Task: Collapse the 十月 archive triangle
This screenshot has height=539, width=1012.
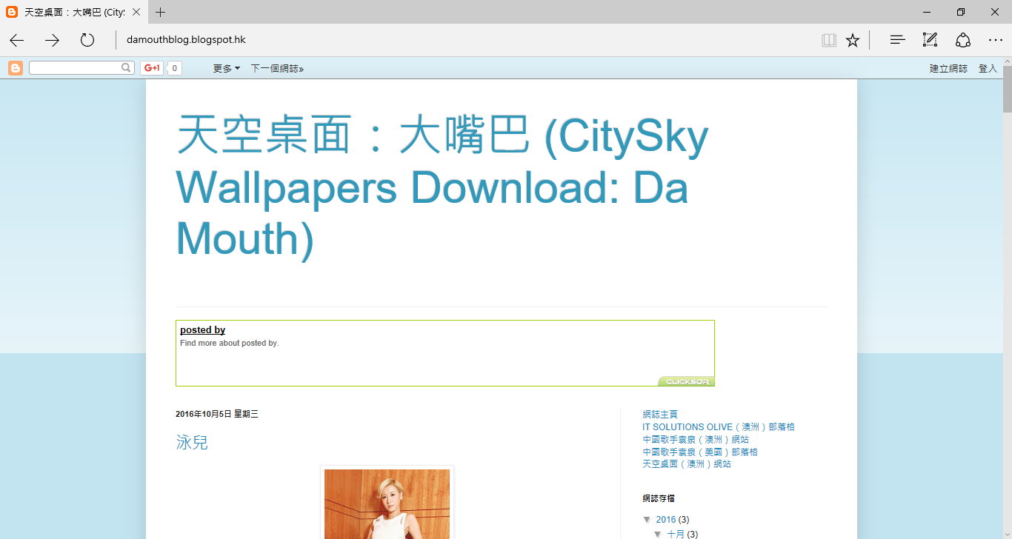Action: [x=658, y=534]
